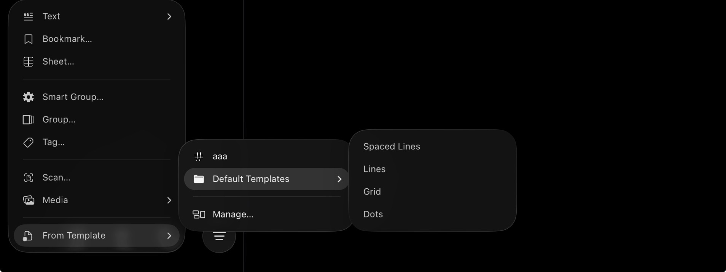
Task: Click the Text quote-lines icon
Action: pyautogui.click(x=29, y=16)
